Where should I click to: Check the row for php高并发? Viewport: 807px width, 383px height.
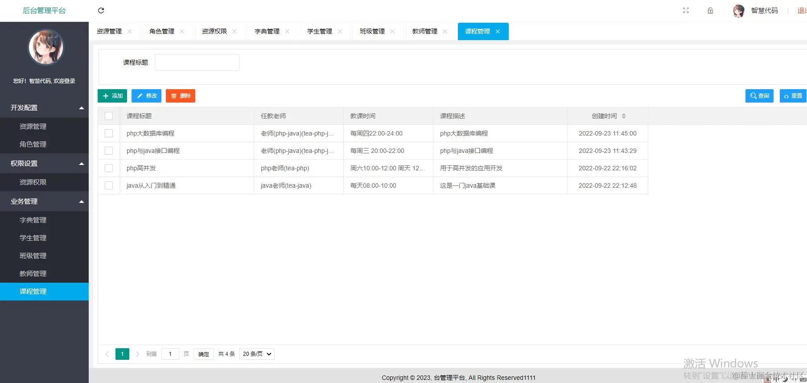[109, 168]
